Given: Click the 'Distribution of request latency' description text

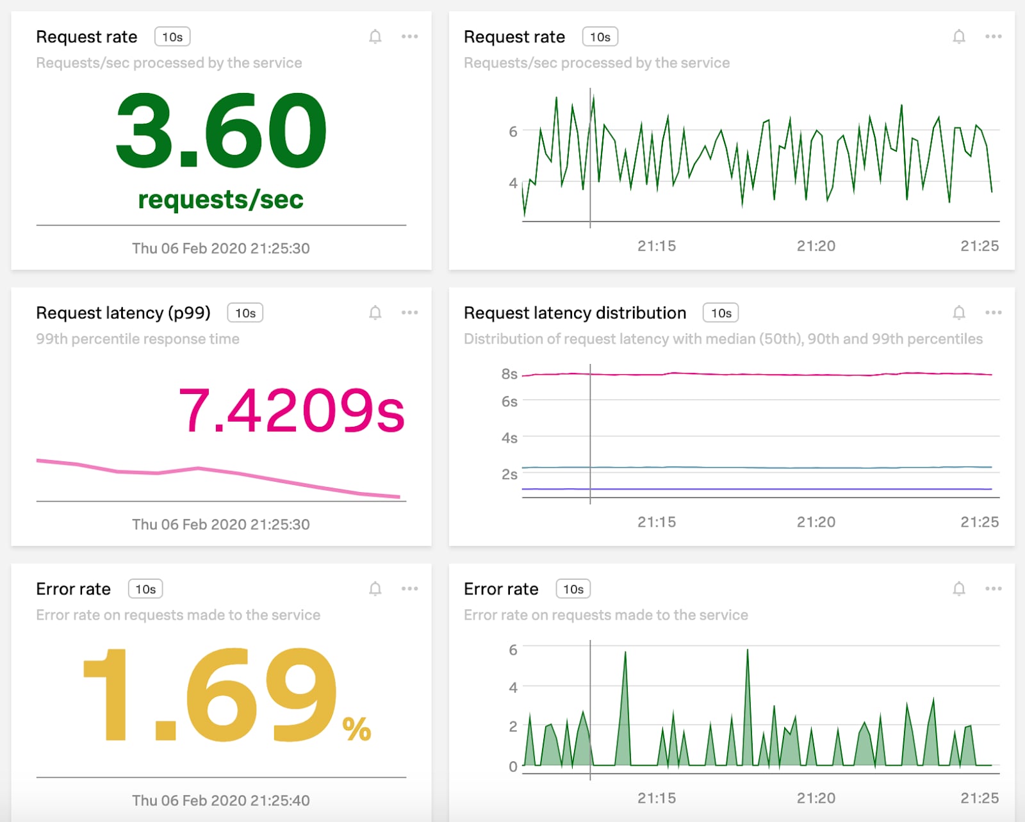Looking at the screenshot, I should pos(723,339).
